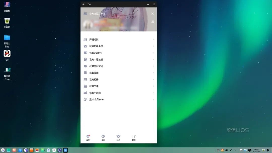
Task: Minimize the QQ window
Action: (148, 4)
